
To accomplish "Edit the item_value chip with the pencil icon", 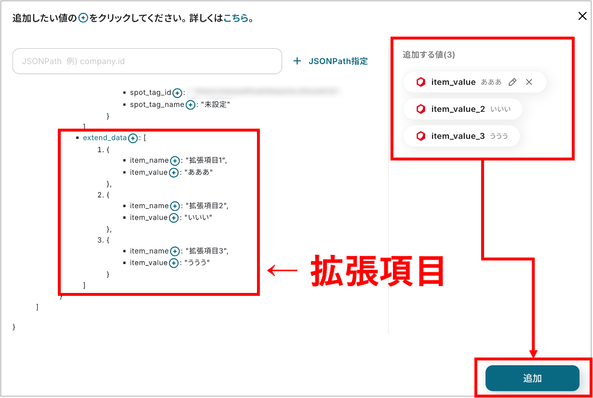I will tap(512, 82).
